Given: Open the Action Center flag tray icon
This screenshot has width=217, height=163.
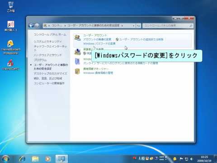Looking at the screenshot, I should click(181, 159).
